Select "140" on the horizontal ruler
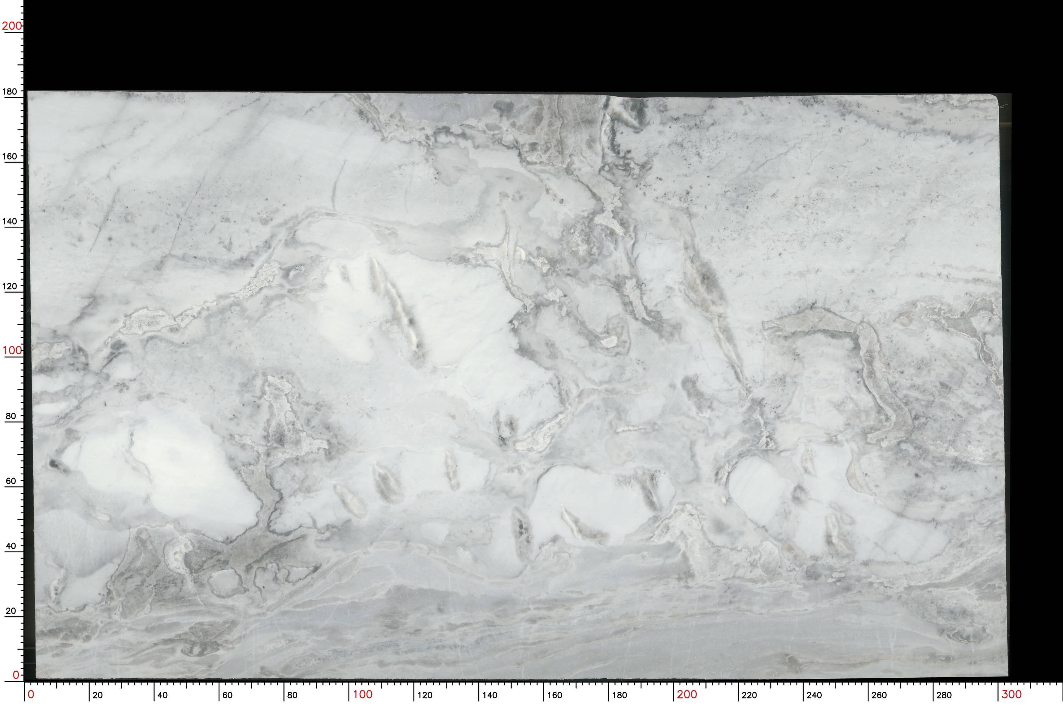Viewport: 1063px width, 706px height. (x=490, y=695)
